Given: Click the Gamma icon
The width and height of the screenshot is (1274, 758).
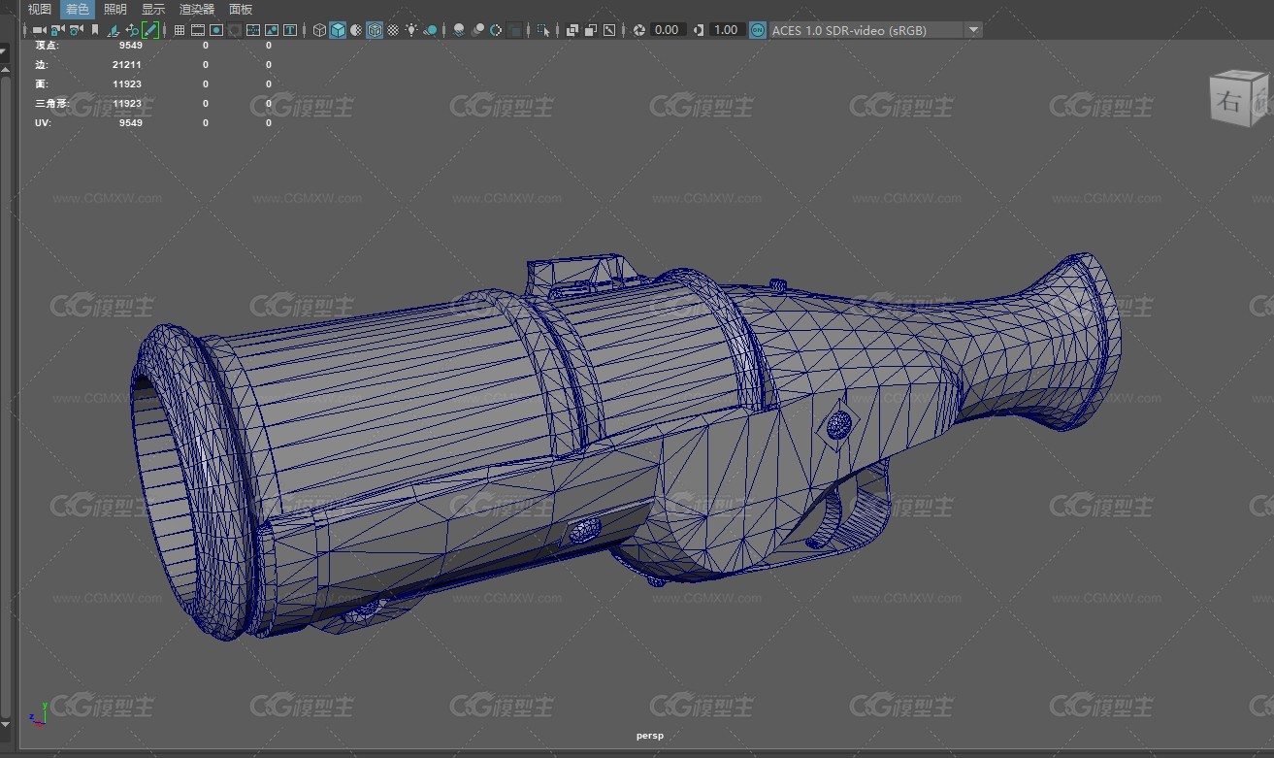Looking at the screenshot, I should (x=699, y=30).
